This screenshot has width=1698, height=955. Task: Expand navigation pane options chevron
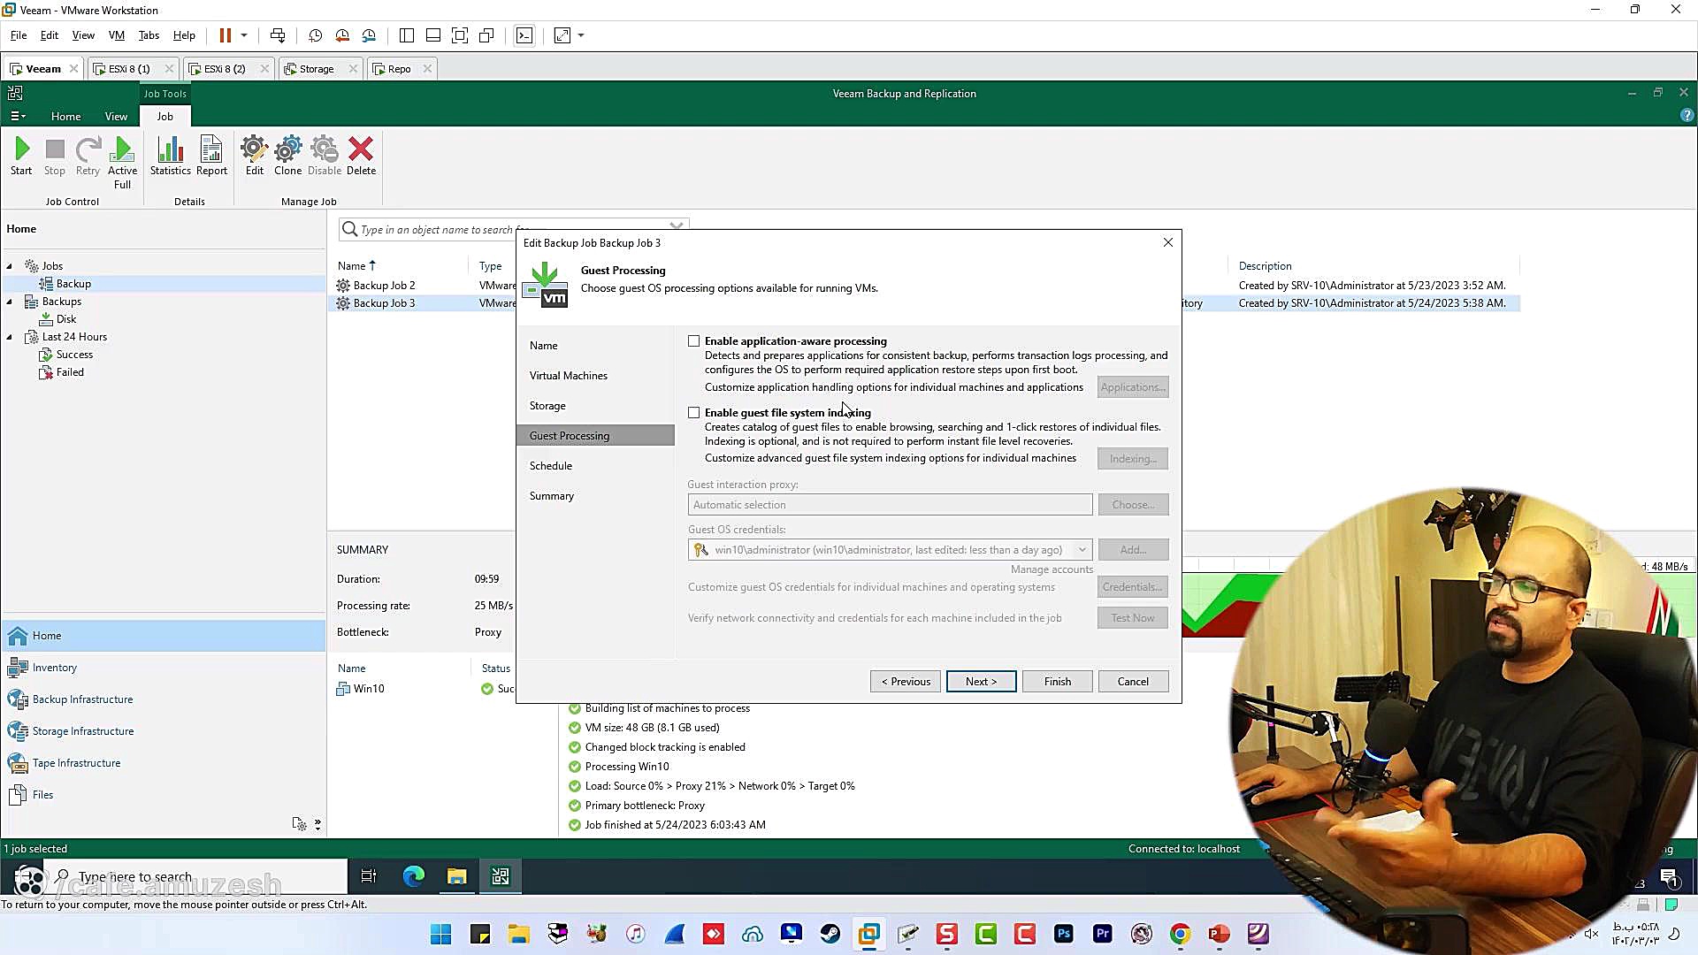(317, 824)
